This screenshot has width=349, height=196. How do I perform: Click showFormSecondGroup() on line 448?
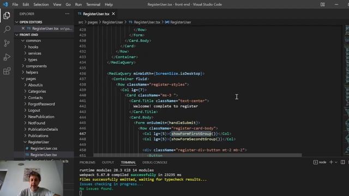click(x=196, y=139)
